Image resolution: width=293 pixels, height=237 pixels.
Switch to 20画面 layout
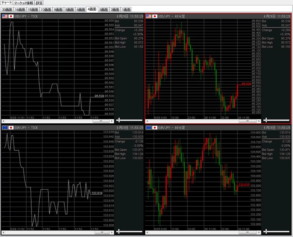click(x=7, y=9)
